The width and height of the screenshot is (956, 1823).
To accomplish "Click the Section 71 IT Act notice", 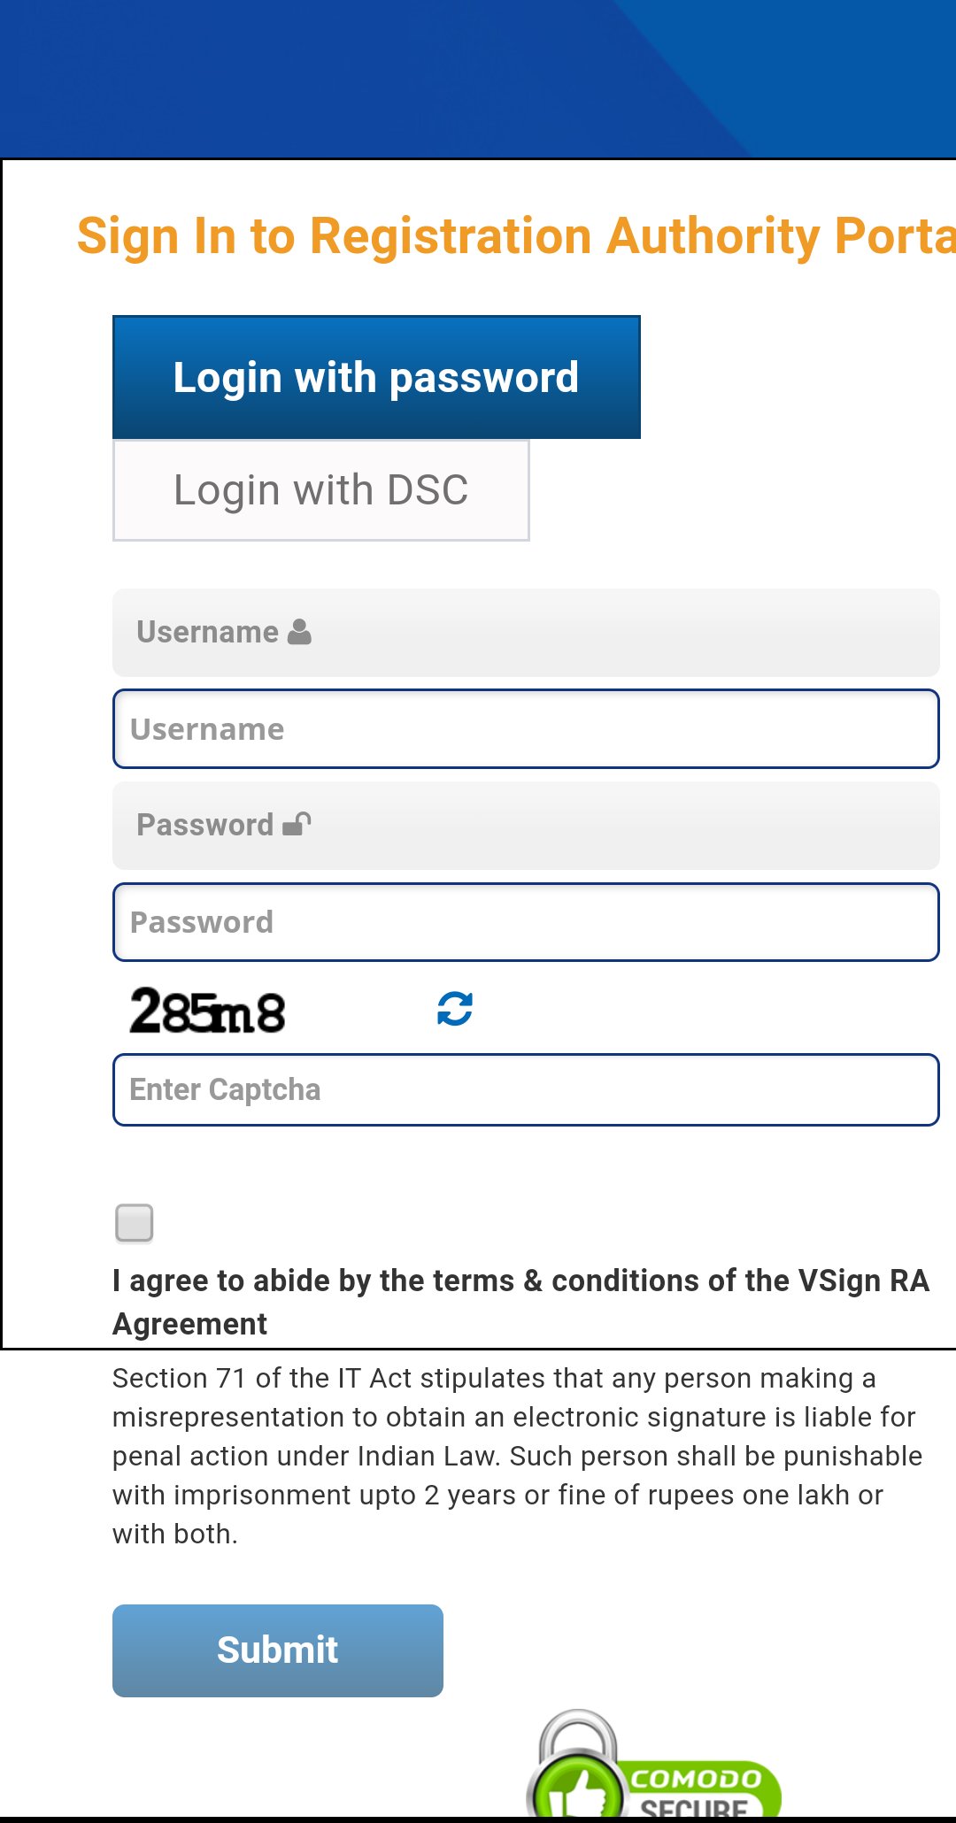I will pyautogui.click(x=518, y=1456).
